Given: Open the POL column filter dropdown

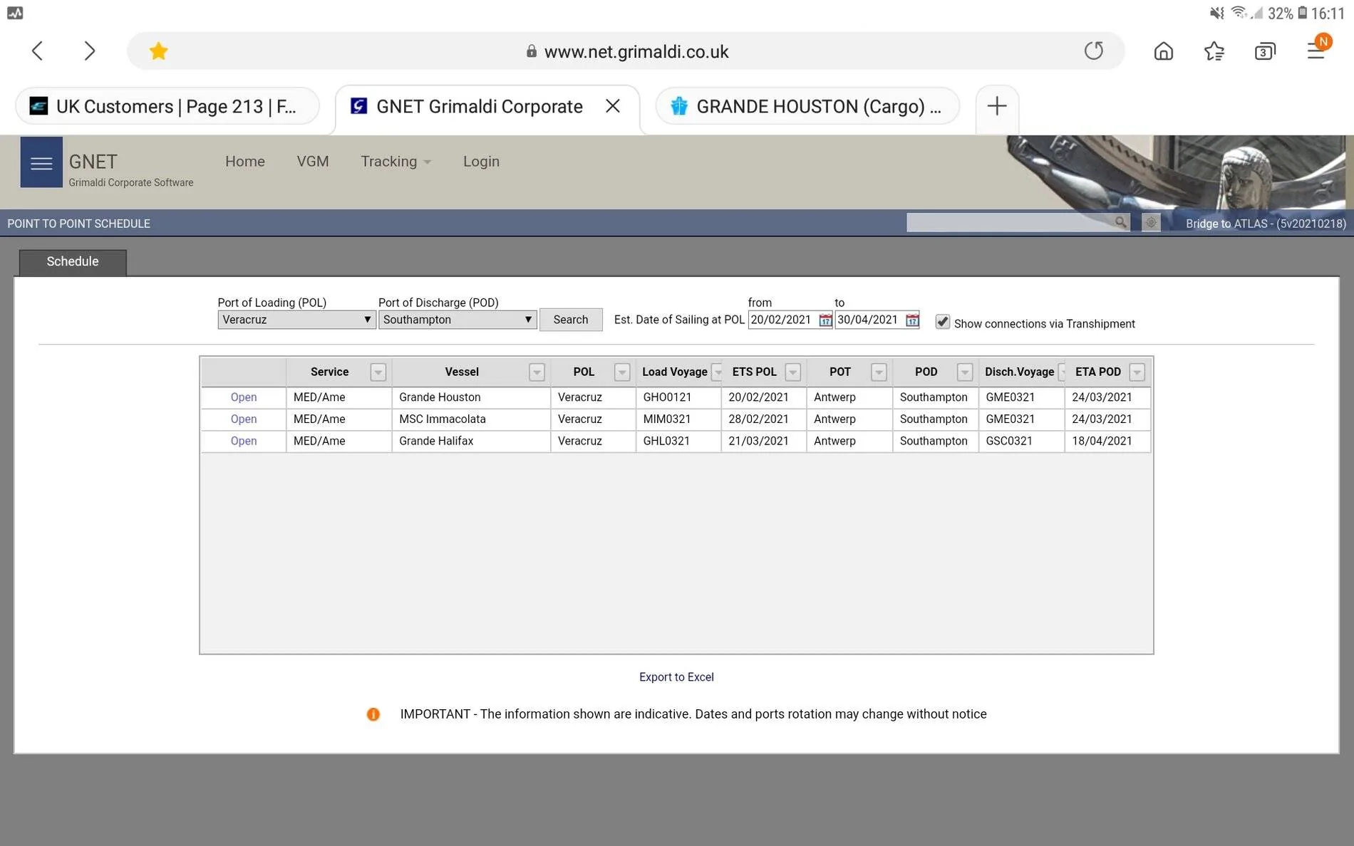Looking at the screenshot, I should (622, 372).
